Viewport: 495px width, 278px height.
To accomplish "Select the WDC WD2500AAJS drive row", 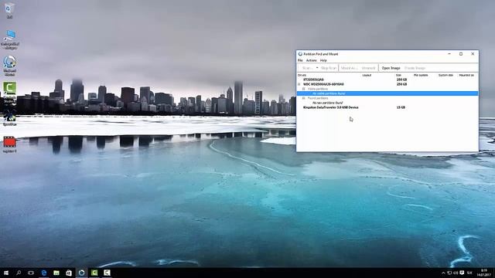I will (x=387, y=84).
